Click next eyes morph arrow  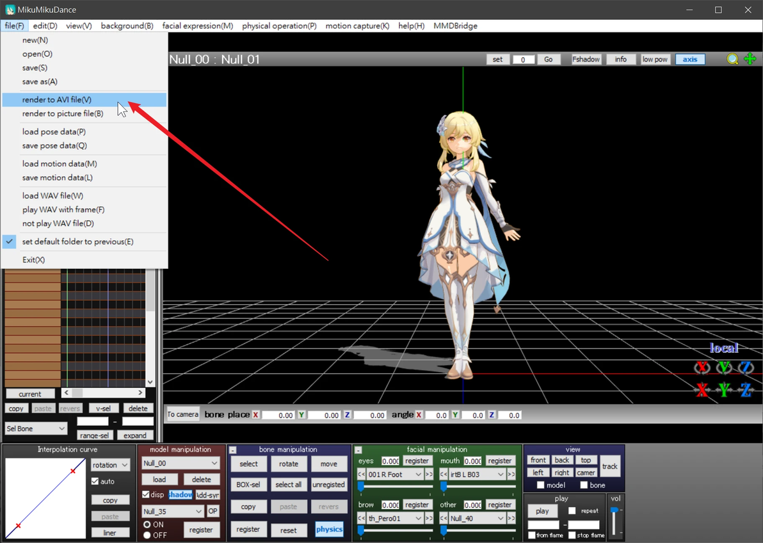point(429,474)
